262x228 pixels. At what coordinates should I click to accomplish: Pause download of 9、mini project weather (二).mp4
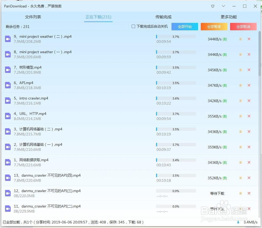[x=241, y=39]
